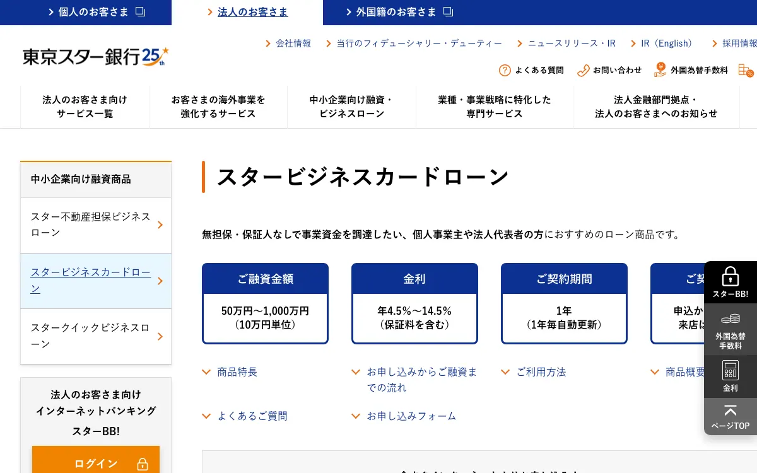Image resolution: width=757 pixels, height=473 pixels.
Task: Switch to 個人のお客さま tab
Action: click(86, 12)
